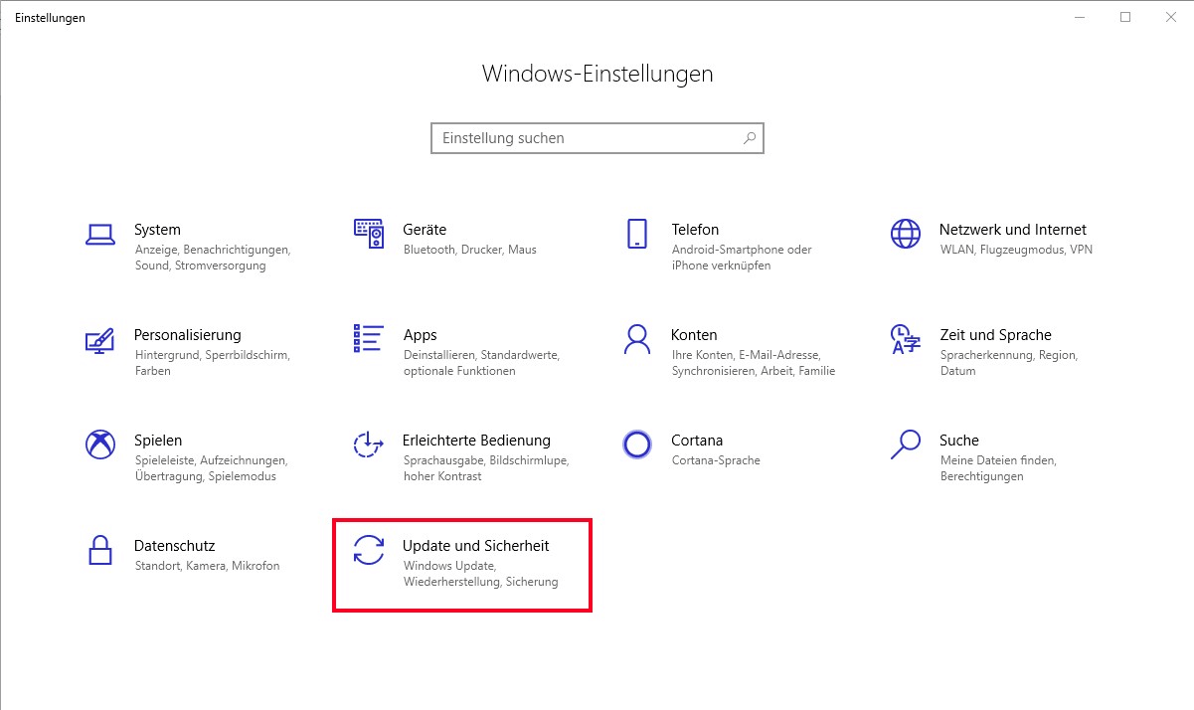This screenshot has height=710, width=1194.
Task: Open the Cortana settings title
Action: 697,441
